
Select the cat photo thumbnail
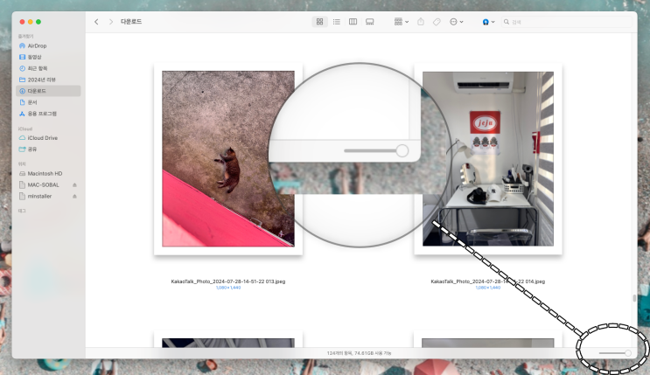[x=228, y=159]
